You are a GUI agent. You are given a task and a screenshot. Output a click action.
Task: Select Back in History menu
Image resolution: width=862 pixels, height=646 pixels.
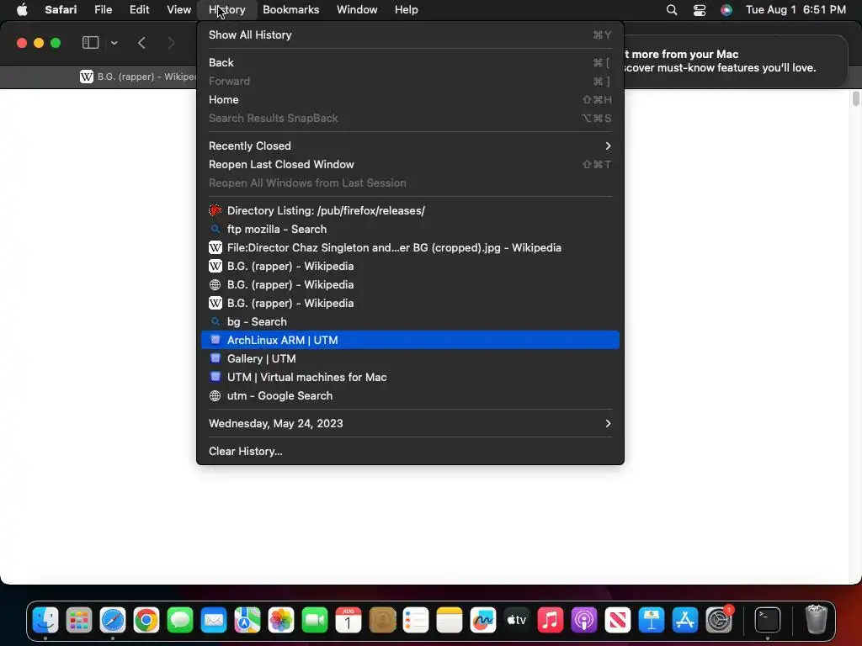pyautogui.click(x=410, y=62)
